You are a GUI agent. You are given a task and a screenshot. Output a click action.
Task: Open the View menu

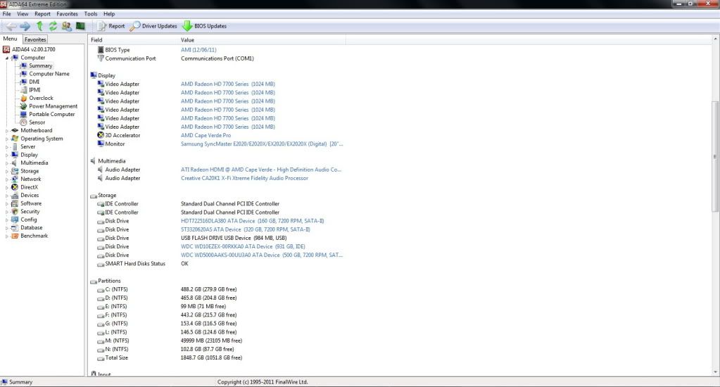click(23, 14)
